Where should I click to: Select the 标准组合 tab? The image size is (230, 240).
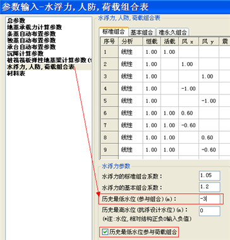click(114, 32)
